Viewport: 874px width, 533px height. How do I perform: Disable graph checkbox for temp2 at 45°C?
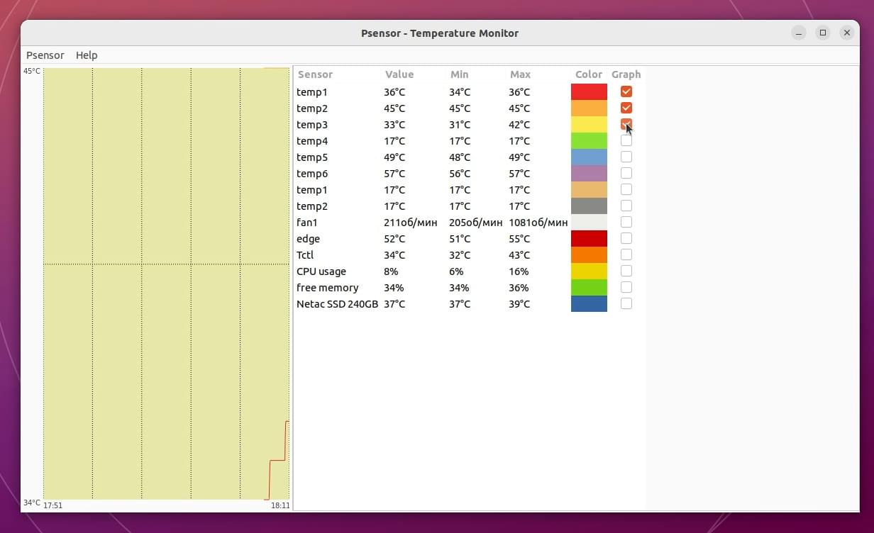[626, 108]
